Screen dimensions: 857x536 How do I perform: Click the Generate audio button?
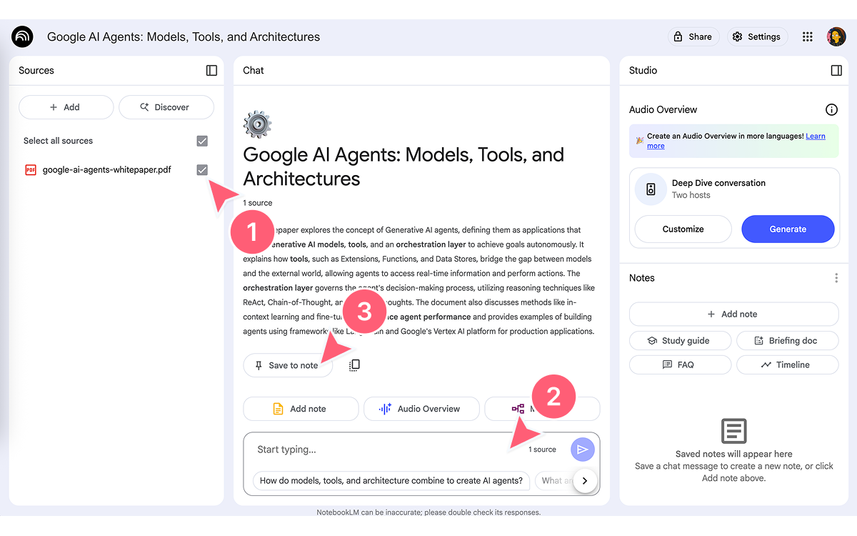click(788, 229)
